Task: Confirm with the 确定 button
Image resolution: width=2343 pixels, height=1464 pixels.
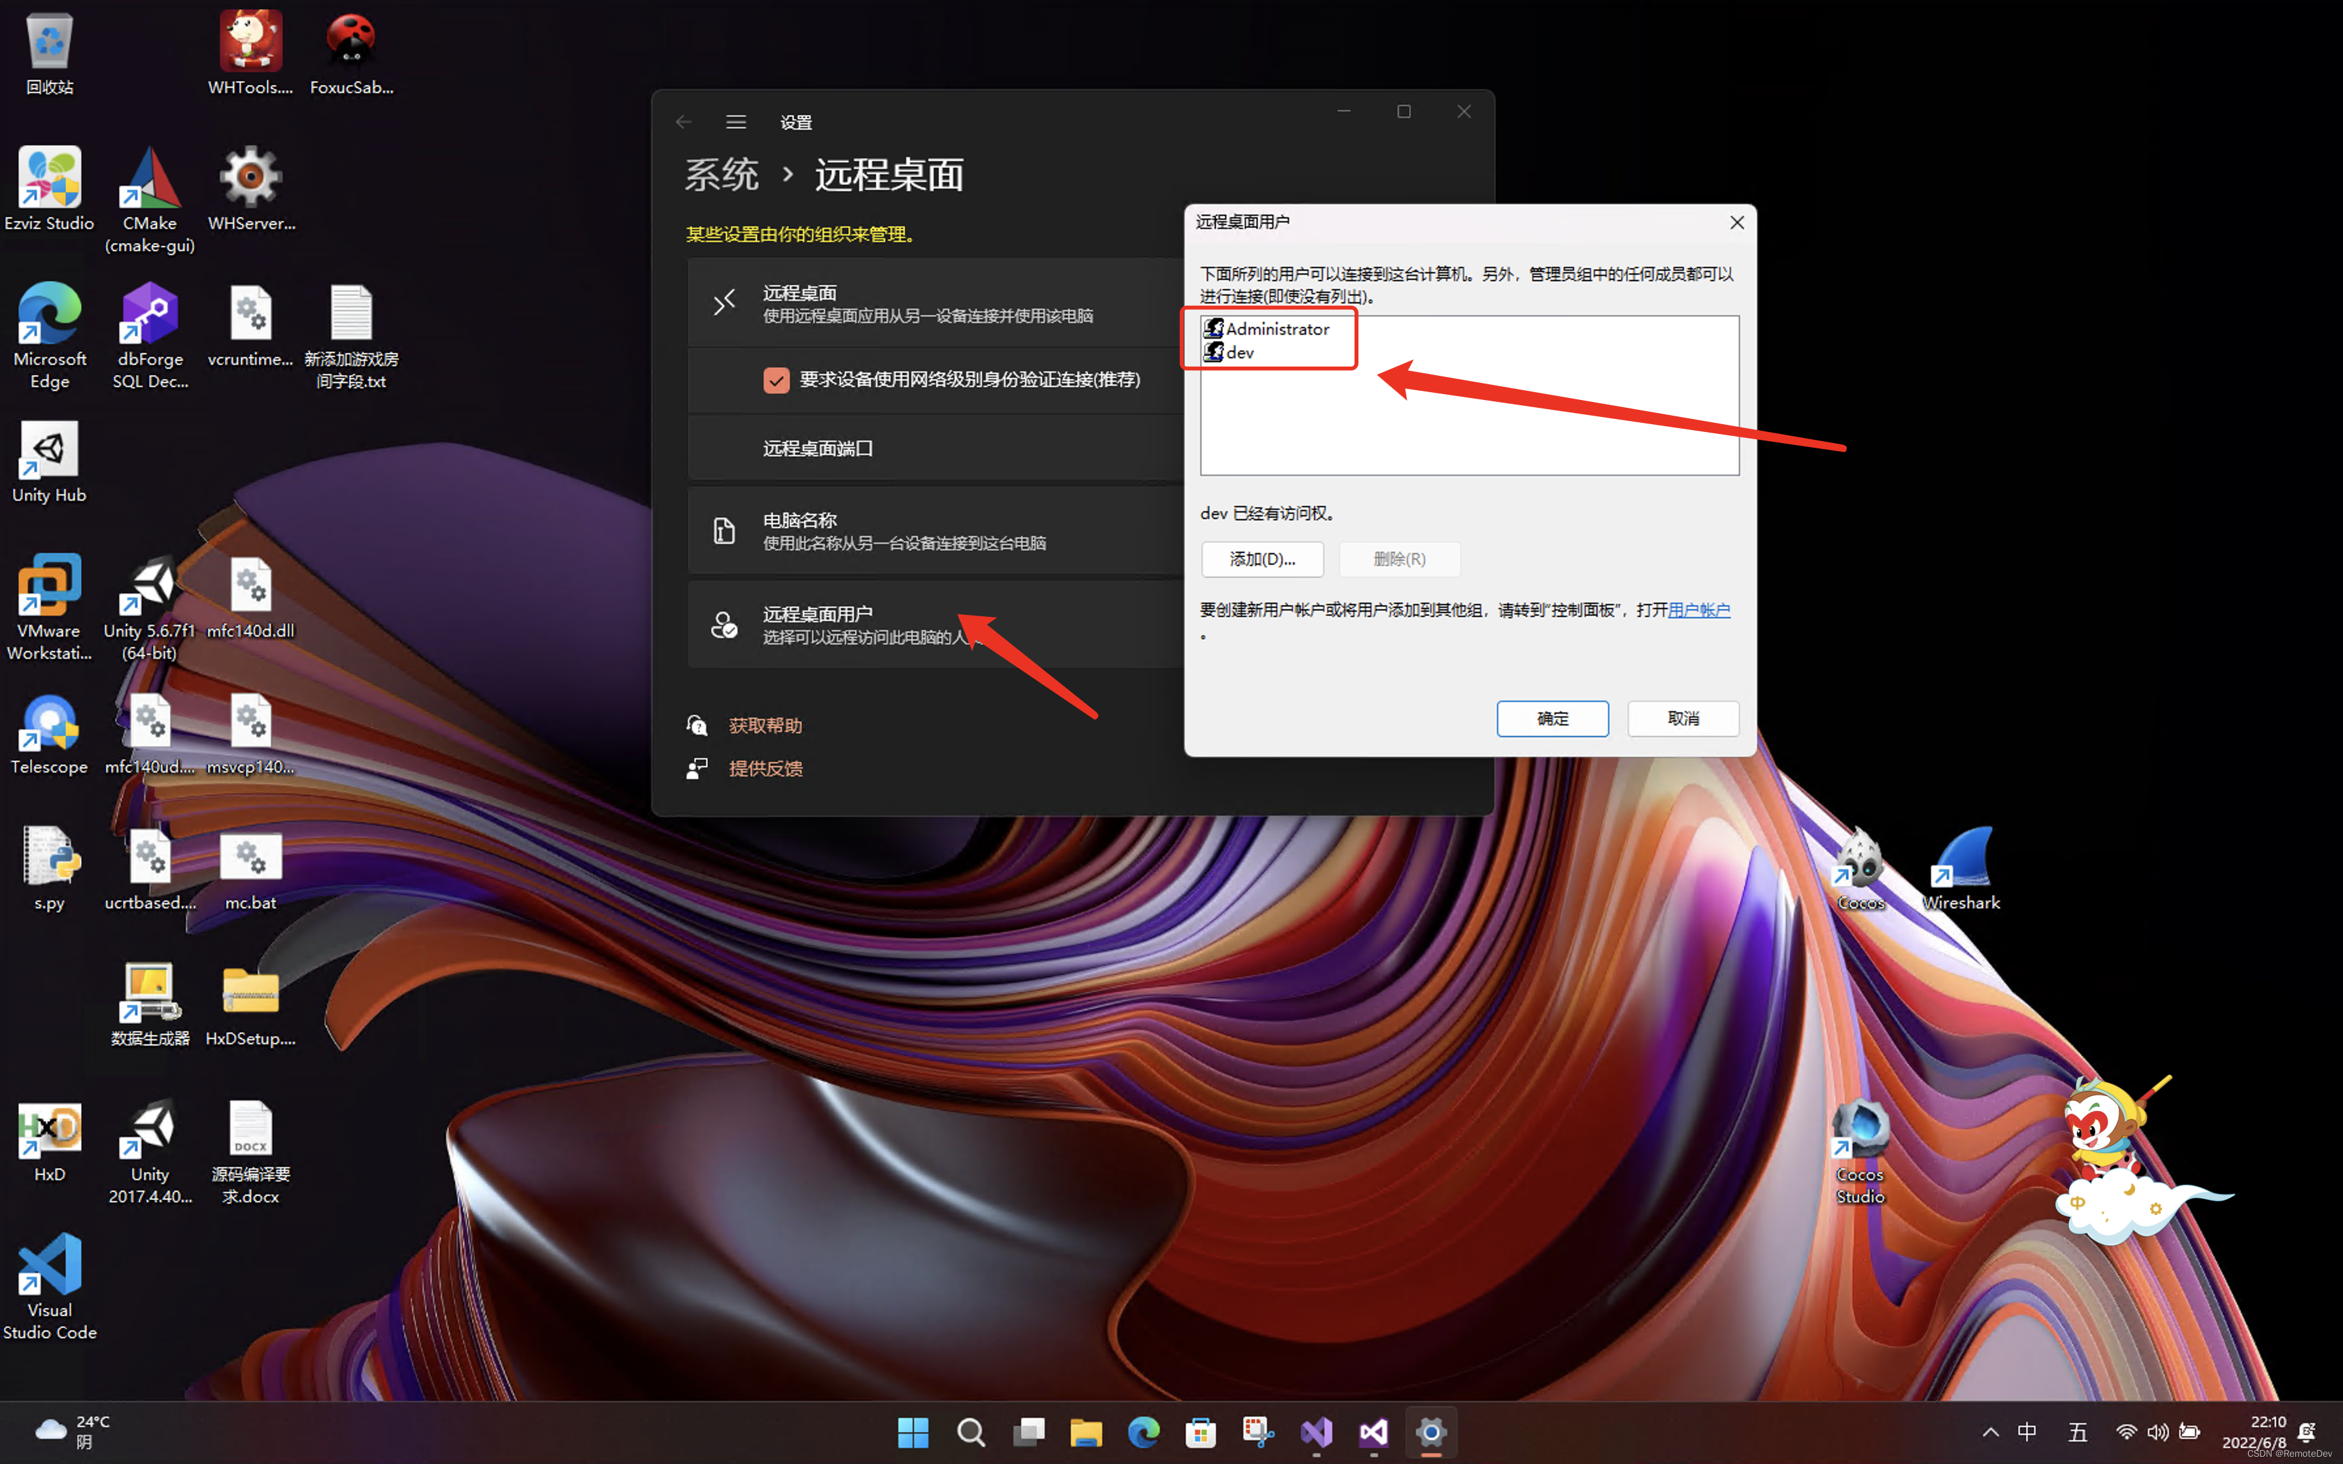Action: 1552,718
